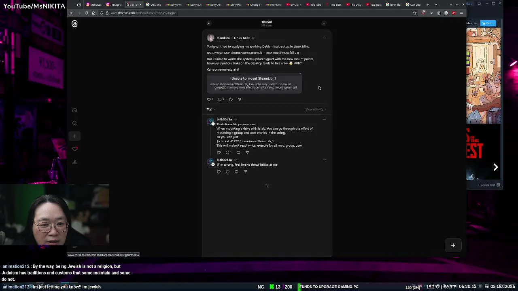Open the thread header more options button
Image resolution: width=518 pixels, height=291 pixels.
pos(324,23)
